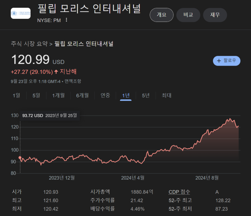The width and height of the screenshot is (251, 216).
Task: Click the CDP 점수 label for details
Action: [179, 192]
